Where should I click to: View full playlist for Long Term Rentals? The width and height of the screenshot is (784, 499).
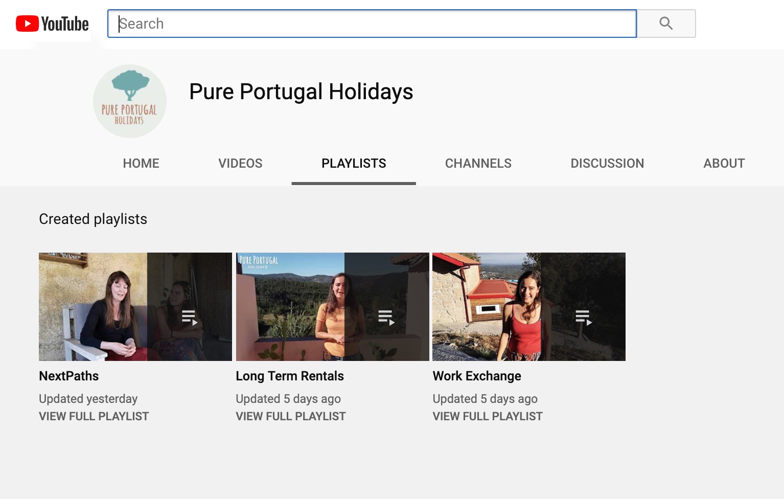coord(291,417)
